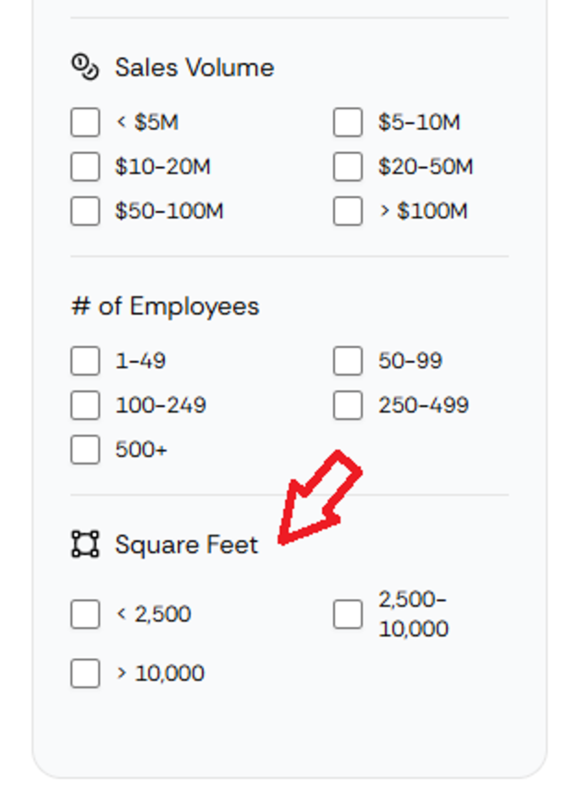The image size is (566, 799).
Task: Select the < 2,500 square feet checkbox
Action: (85, 614)
